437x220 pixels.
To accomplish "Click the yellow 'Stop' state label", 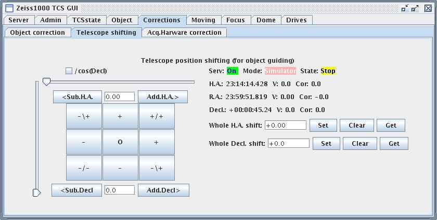I will (x=328, y=71).
